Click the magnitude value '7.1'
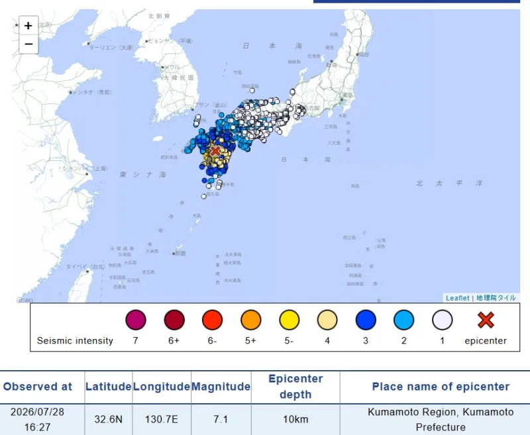Viewport: 530px width, 435px height. point(221,419)
